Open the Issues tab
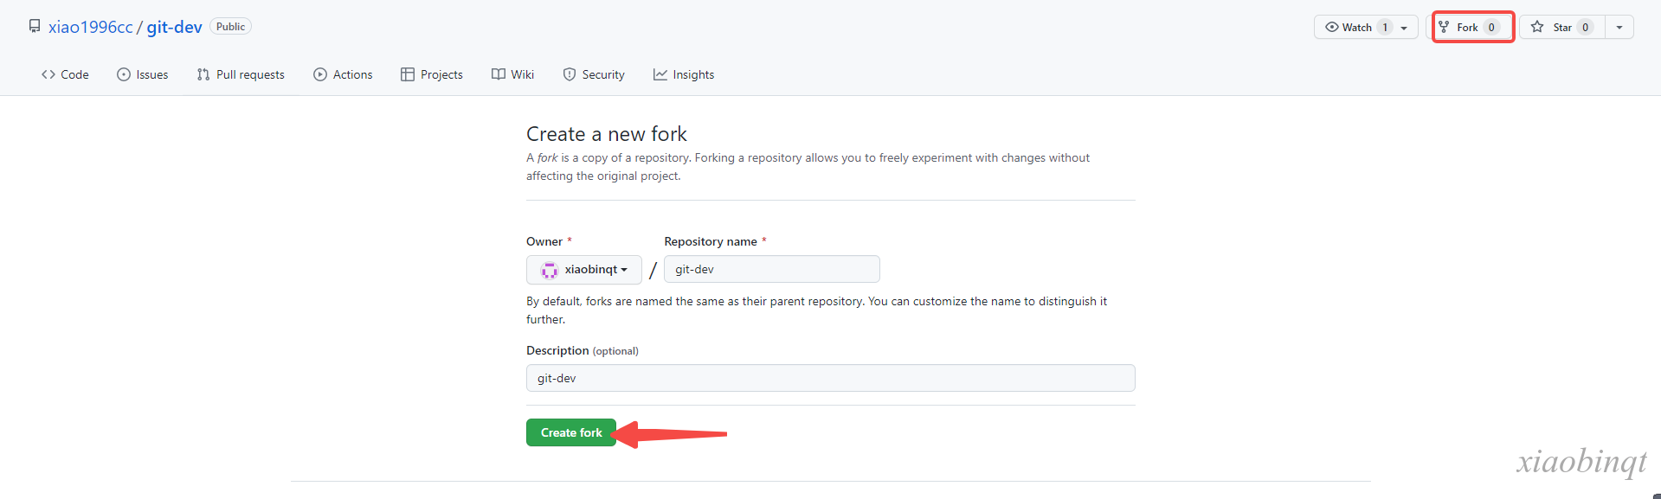 point(143,74)
